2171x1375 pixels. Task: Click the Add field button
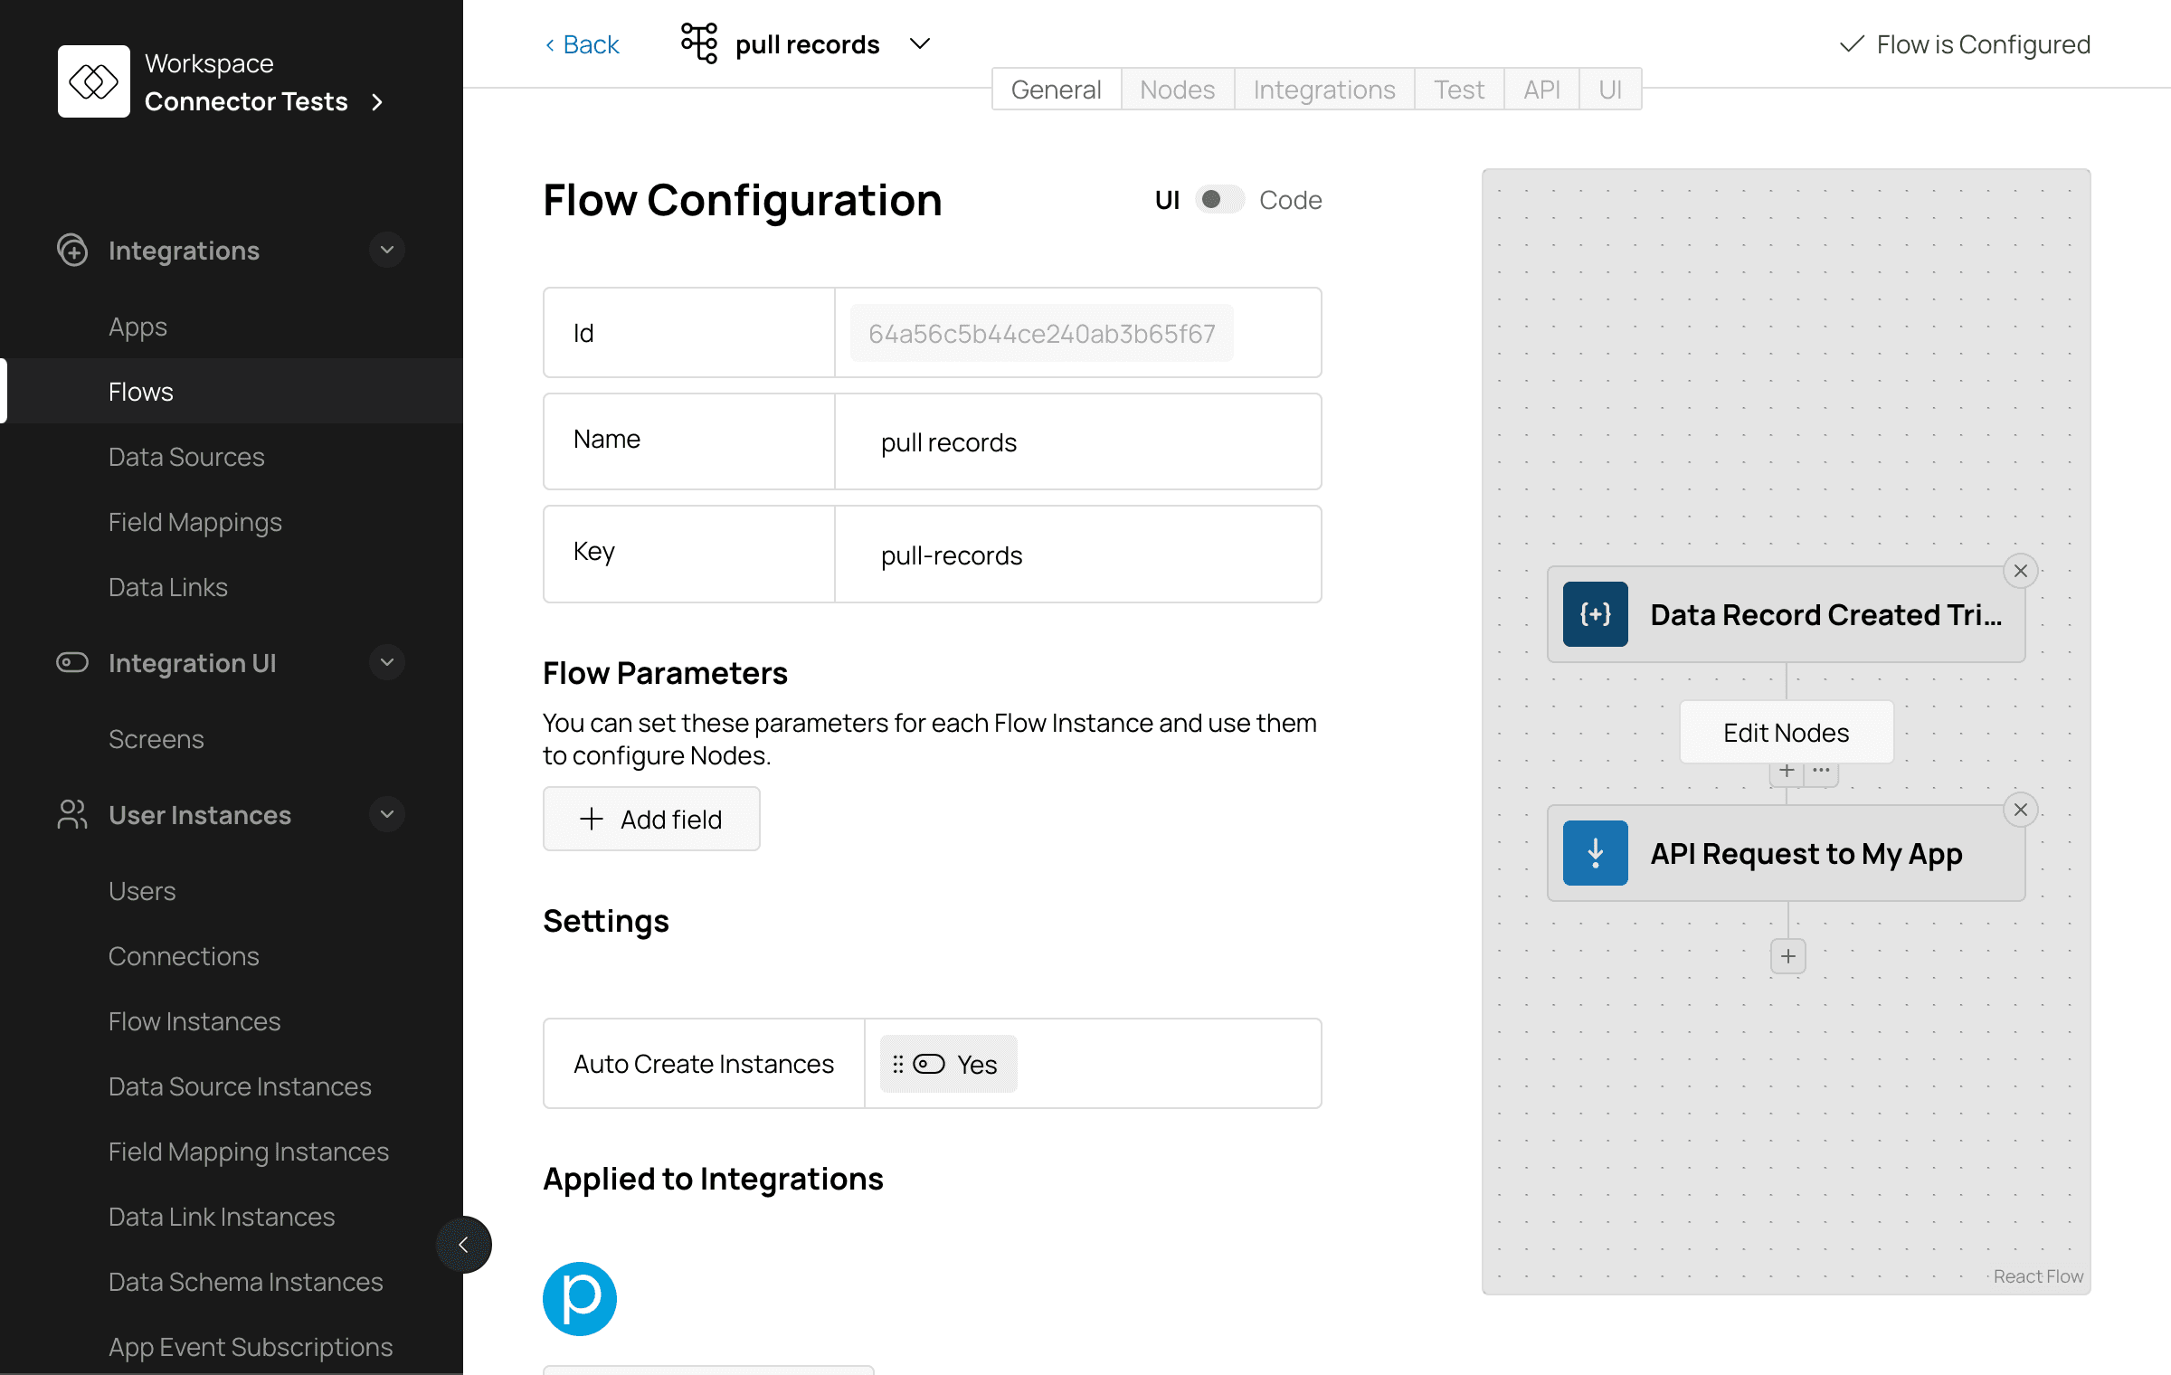[651, 819]
